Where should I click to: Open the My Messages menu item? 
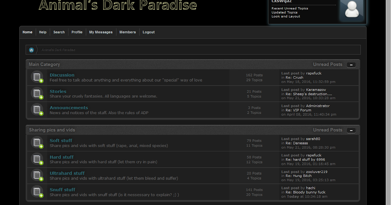[x=101, y=32]
